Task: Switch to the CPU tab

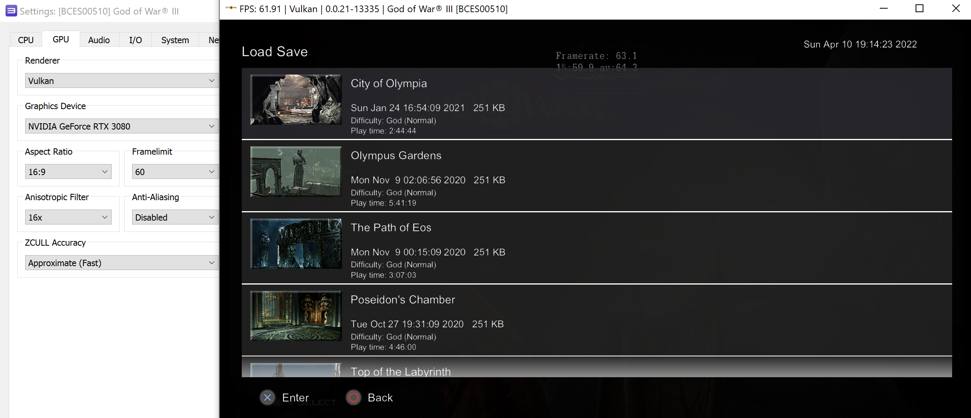Action: coord(25,40)
